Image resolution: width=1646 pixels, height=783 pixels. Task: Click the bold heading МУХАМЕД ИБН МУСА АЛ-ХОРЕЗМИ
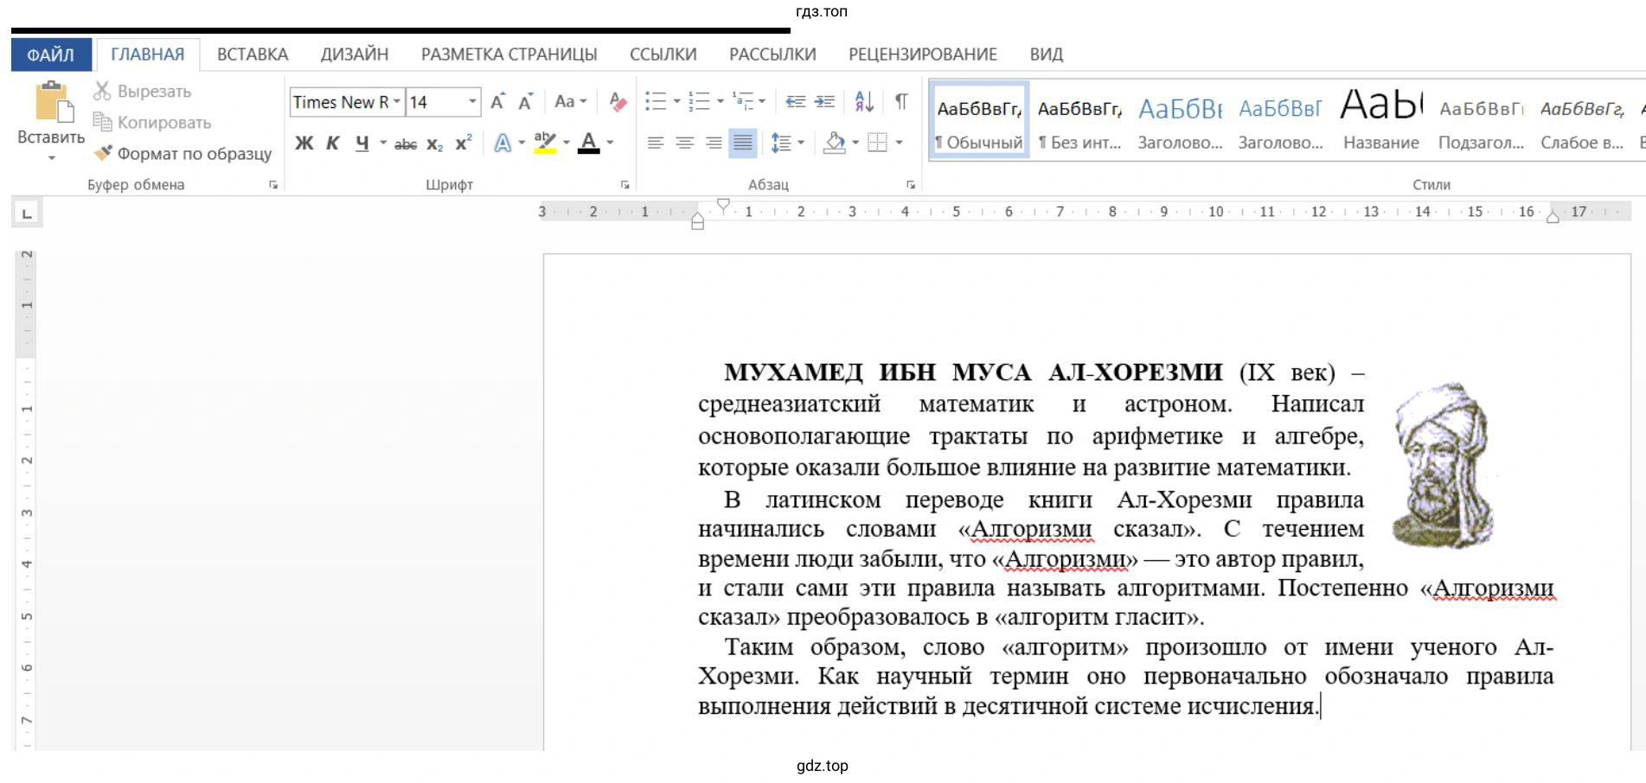[x=973, y=372]
